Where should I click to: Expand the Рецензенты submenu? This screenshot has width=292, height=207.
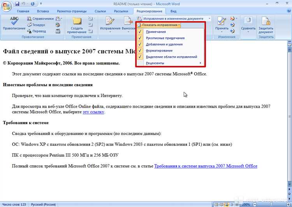171,63
